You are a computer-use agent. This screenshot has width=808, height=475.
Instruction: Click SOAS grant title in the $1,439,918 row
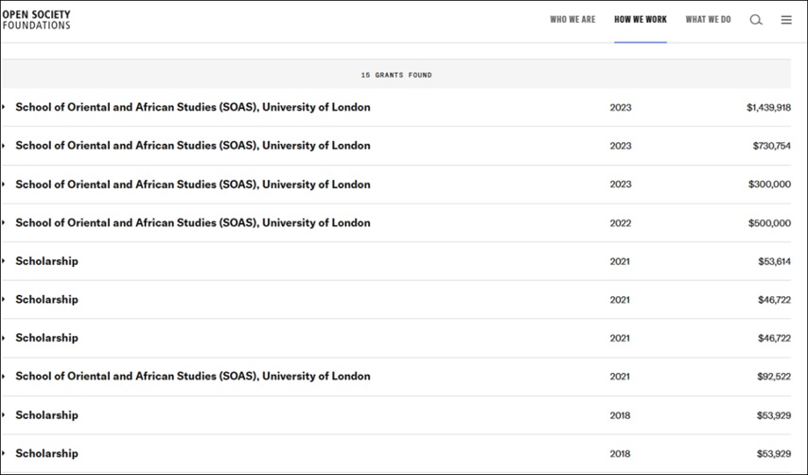(193, 108)
